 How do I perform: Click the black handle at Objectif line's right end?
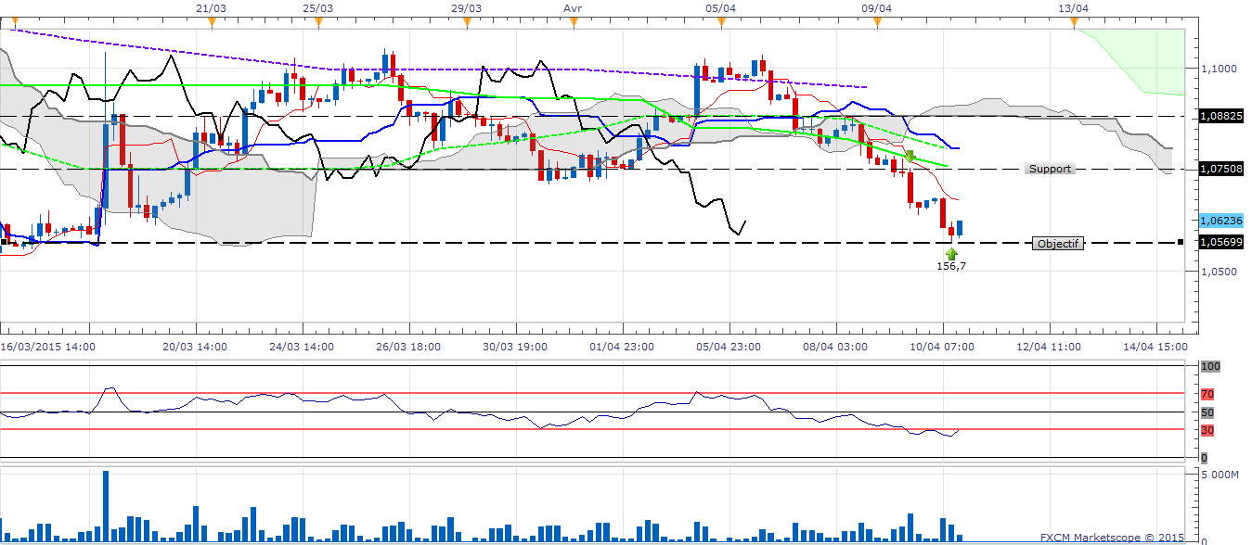pyautogui.click(x=1180, y=243)
